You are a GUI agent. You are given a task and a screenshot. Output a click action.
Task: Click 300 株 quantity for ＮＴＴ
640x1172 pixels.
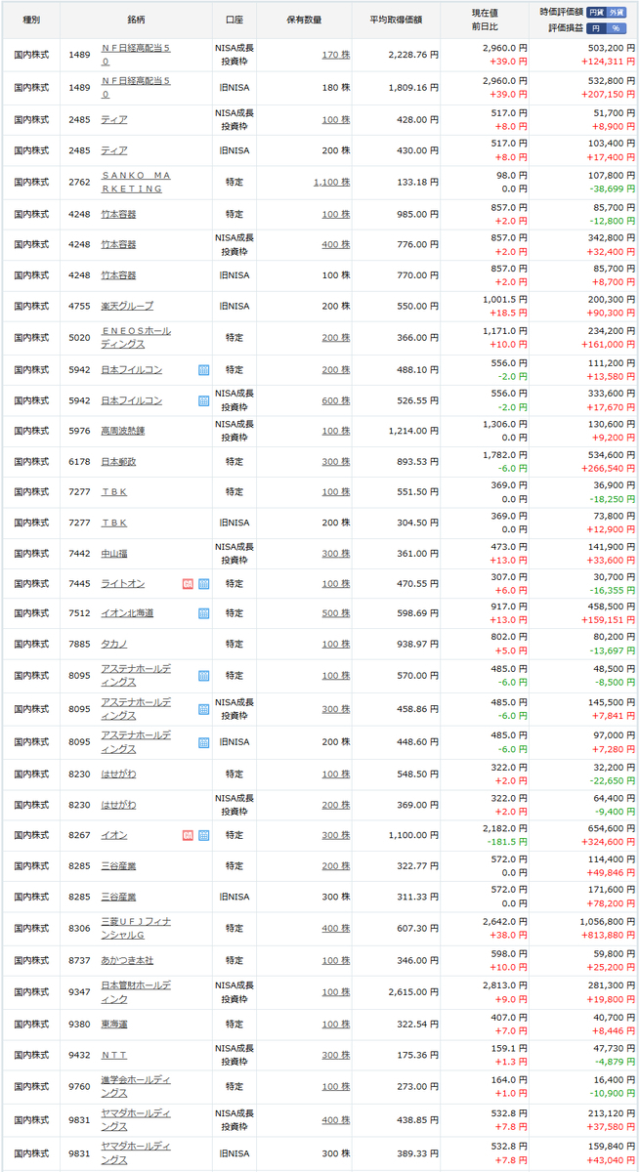(x=335, y=1055)
